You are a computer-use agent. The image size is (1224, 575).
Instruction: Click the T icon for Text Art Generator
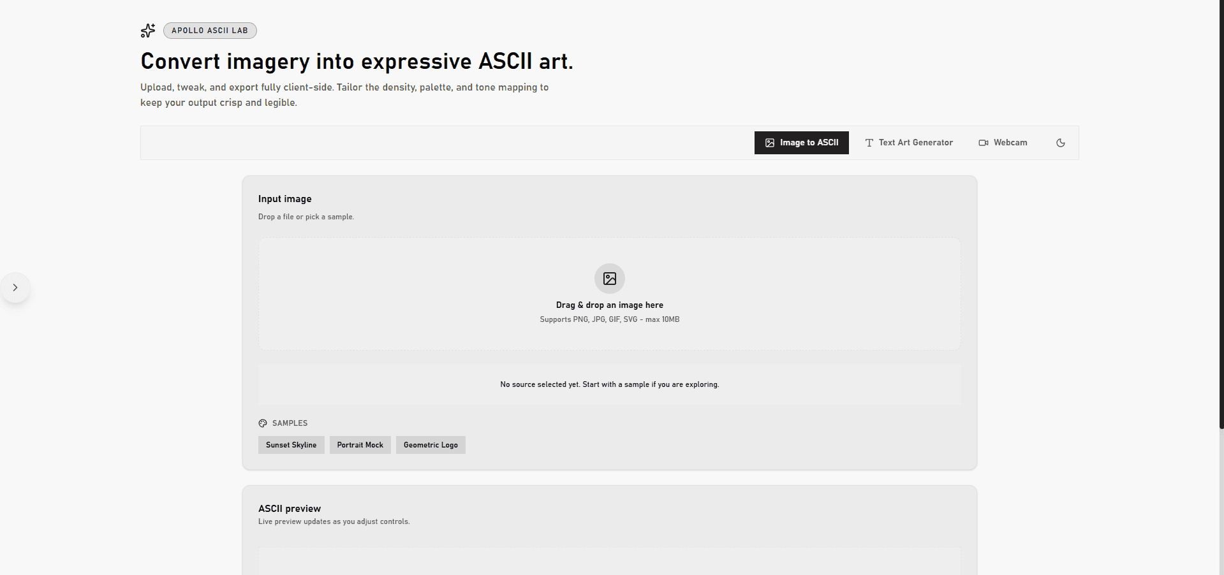click(x=869, y=143)
